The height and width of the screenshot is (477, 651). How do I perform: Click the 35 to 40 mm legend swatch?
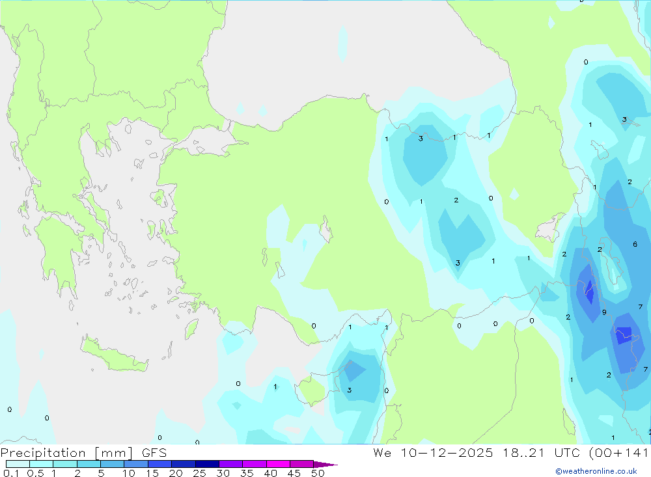click(255, 464)
